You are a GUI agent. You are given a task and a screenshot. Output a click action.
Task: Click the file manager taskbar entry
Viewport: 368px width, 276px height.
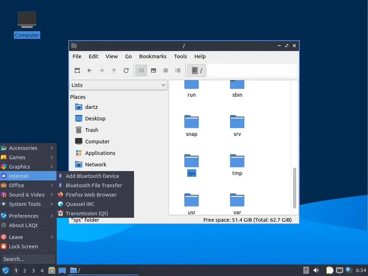tap(103, 270)
